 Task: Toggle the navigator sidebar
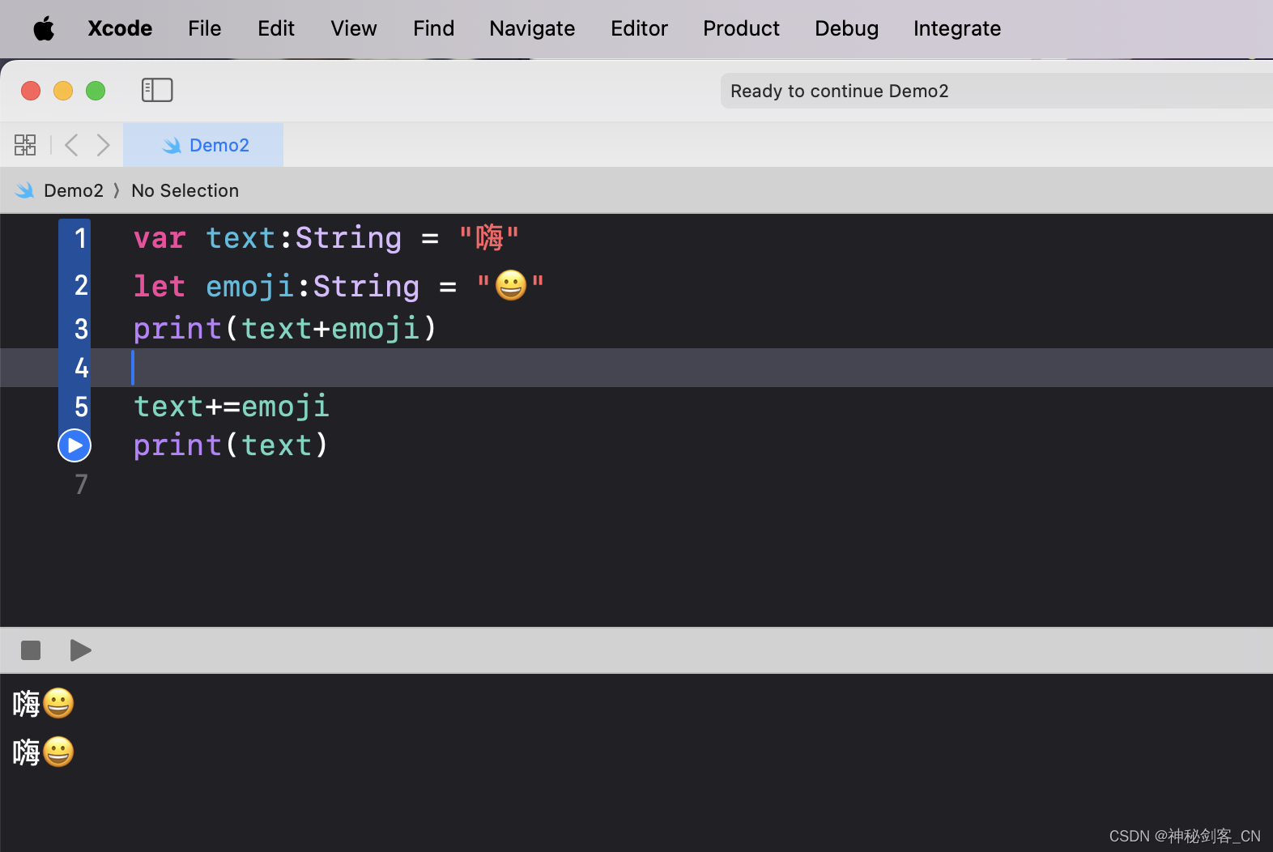point(157,90)
